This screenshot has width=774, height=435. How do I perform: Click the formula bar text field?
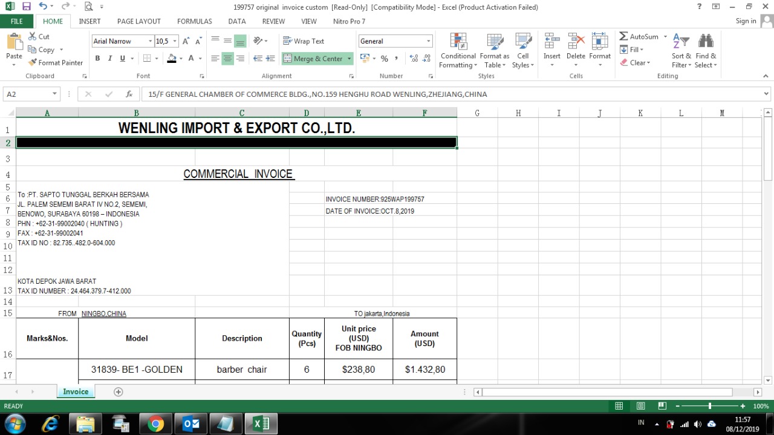[x=451, y=94]
